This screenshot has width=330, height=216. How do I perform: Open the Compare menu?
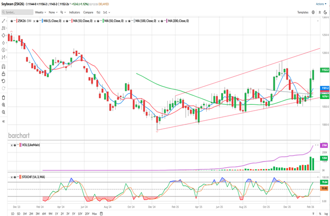click(88, 12)
